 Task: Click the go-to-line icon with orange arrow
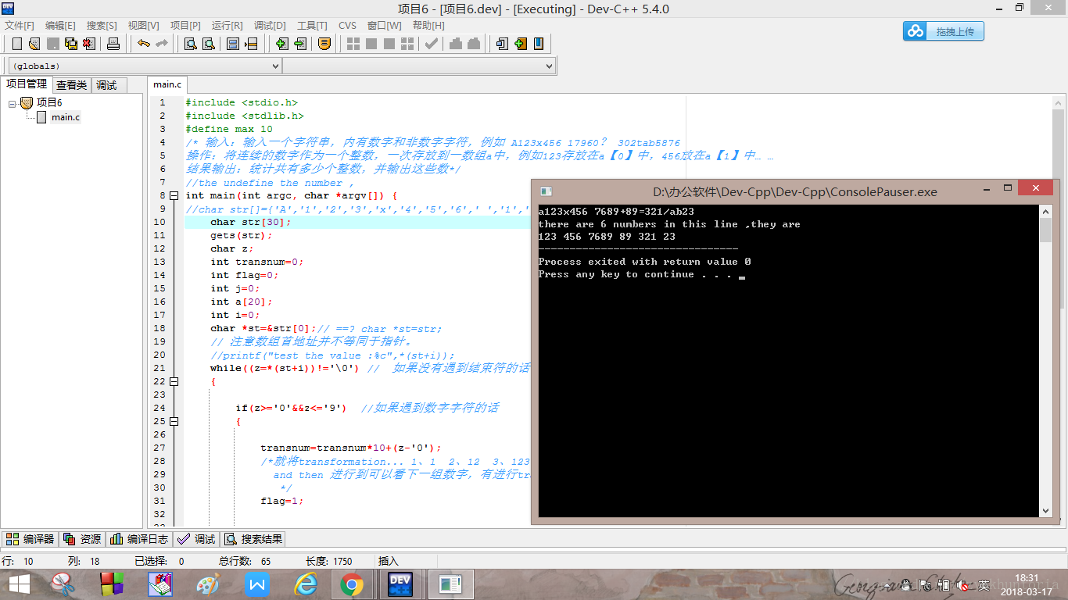pos(251,44)
